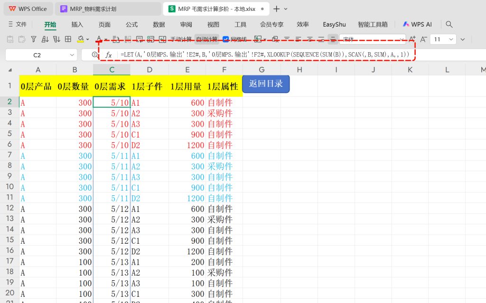
Task: Select cell F13 with 采购件
Action: (224, 220)
